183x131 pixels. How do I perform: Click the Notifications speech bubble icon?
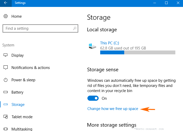click(6, 67)
